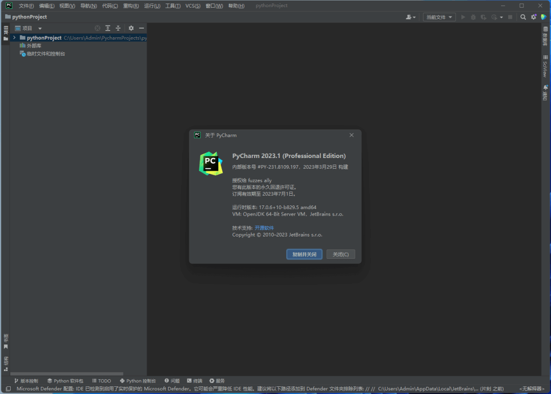This screenshot has height=394, width=551.
Task: Hide the Project panel with the minus icon
Action: point(141,29)
